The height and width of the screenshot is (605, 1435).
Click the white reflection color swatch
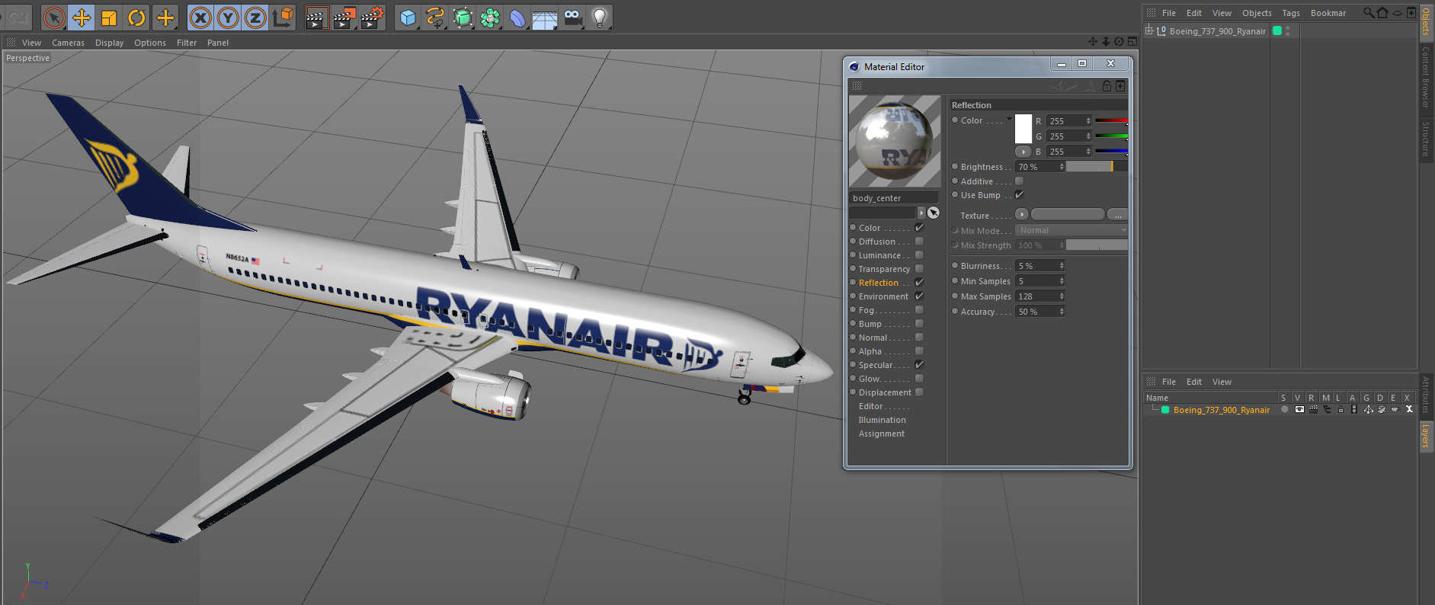(1023, 129)
